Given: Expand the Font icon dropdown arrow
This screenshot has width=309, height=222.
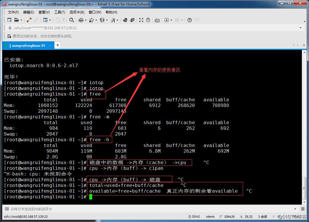Looking at the screenshot, I should [x=118, y=20].
